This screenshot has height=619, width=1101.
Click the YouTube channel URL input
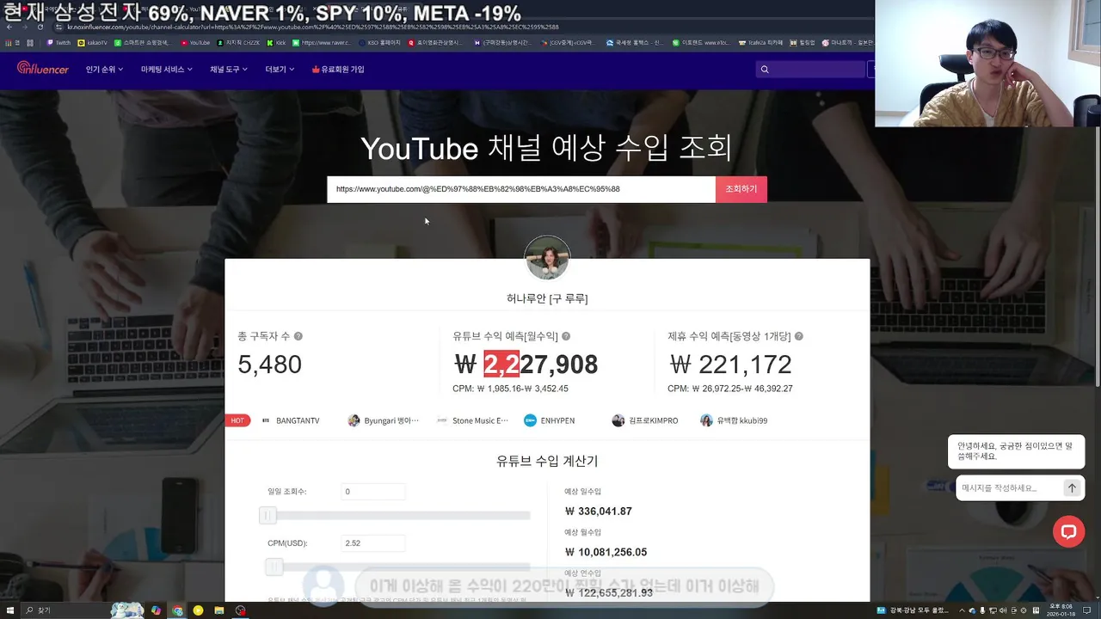pyautogui.click(x=521, y=189)
